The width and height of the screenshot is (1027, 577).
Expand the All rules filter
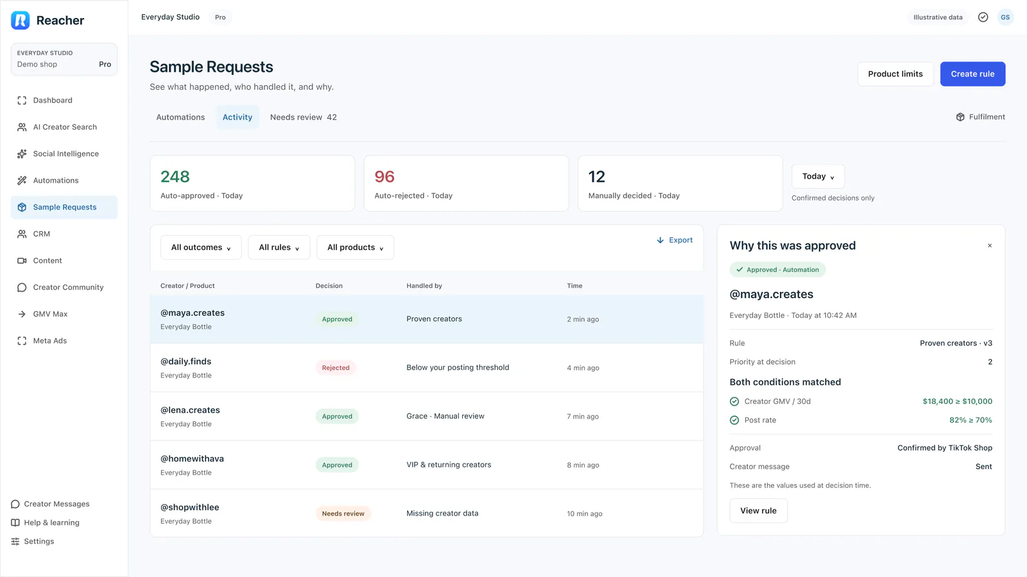[x=279, y=247]
